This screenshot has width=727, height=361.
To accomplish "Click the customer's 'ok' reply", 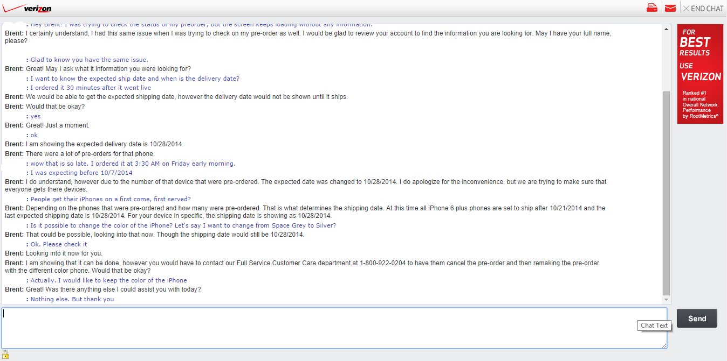I will click(34, 135).
